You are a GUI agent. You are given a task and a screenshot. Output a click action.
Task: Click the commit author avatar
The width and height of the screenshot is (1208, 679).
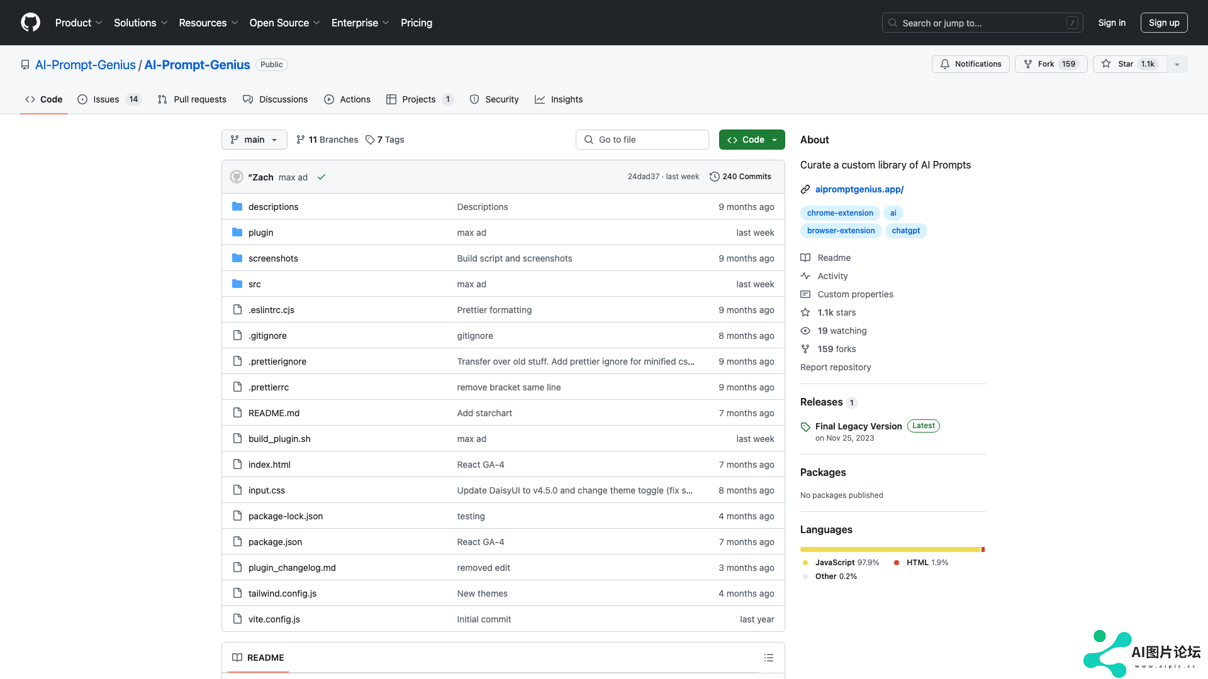coord(237,177)
